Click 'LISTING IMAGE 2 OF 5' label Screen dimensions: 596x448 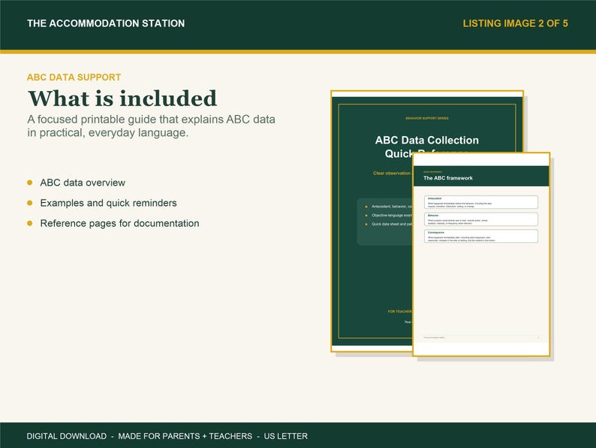(515, 23)
